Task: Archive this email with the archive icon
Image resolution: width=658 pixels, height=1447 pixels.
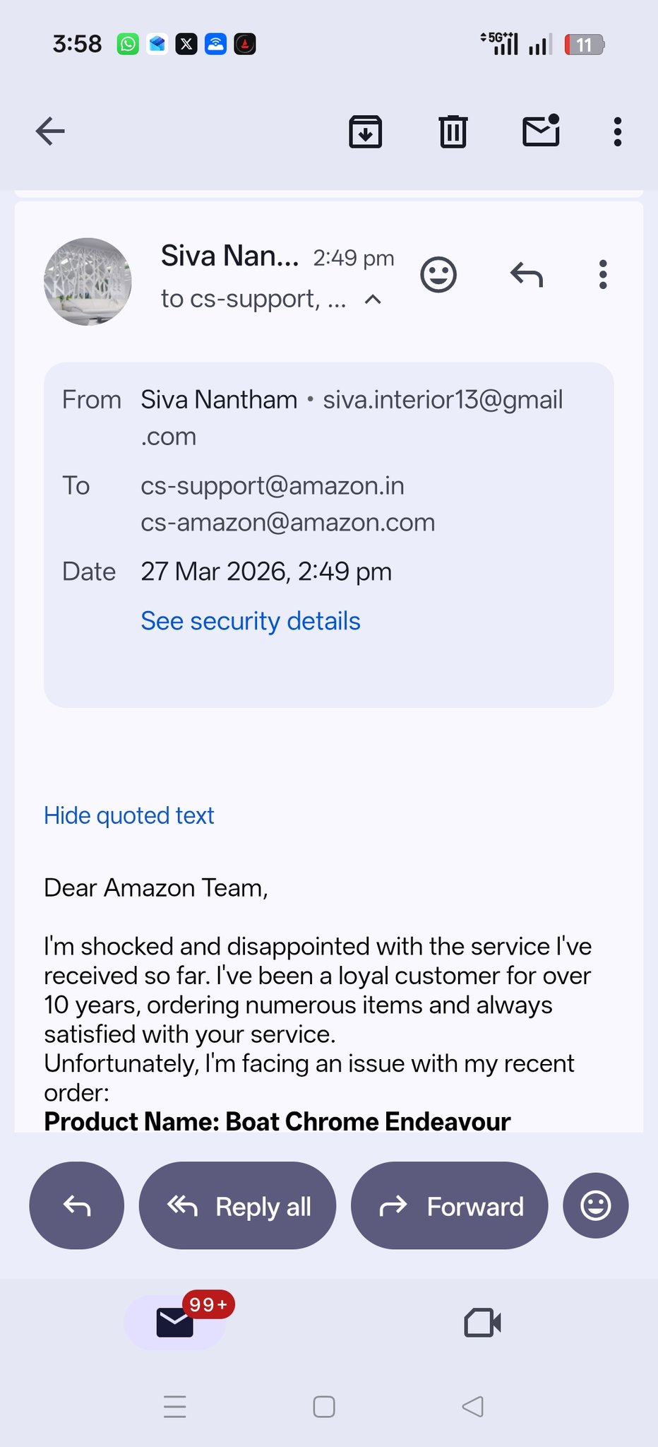Action: (x=366, y=131)
